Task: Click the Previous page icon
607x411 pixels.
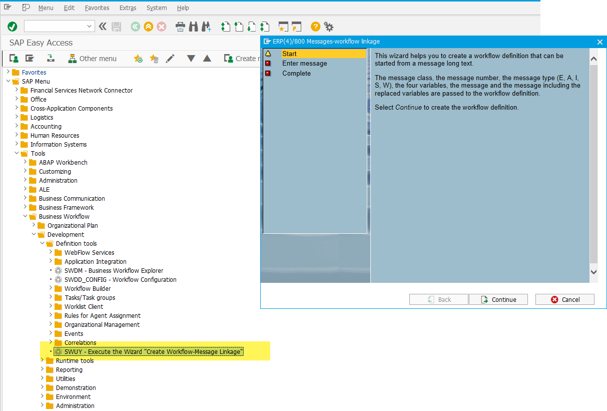Action: 239,27
